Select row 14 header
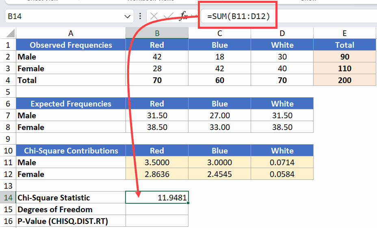This screenshot has width=377, height=228. click(x=8, y=198)
